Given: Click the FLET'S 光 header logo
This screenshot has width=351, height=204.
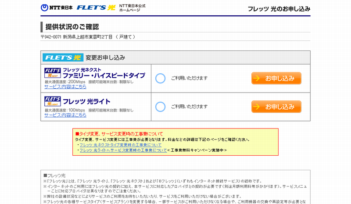Looking at the screenshot, I should pos(96,7).
